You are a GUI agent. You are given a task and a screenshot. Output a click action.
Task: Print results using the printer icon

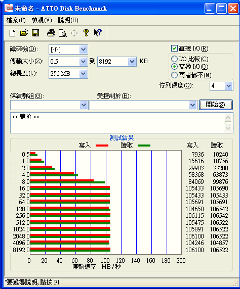[51, 33]
